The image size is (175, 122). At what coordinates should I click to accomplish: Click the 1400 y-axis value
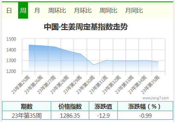(x=11, y=50)
